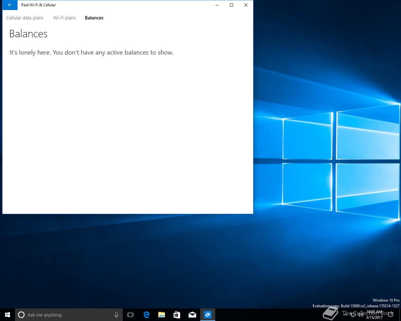The image size is (401, 321).
Task: Launch Microsoft Edge from the taskbar
Action: (x=146, y=315)
